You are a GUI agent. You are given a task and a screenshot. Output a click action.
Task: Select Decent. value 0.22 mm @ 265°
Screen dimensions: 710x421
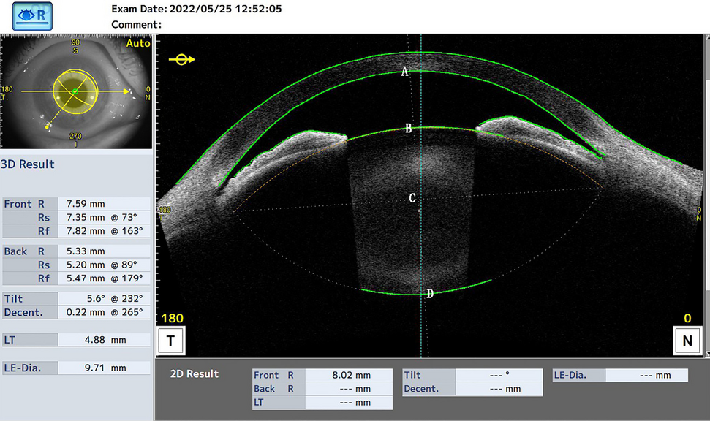click(x=104, y=312)
